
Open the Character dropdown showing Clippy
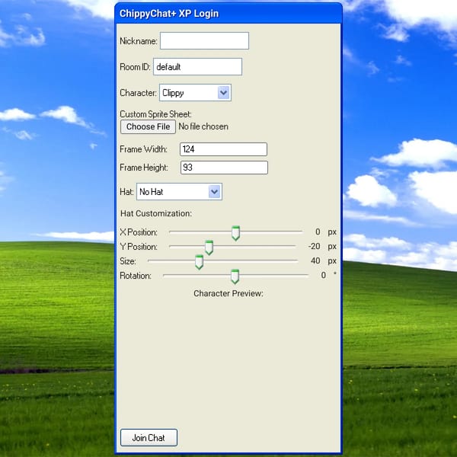click(x=195, y=93)
